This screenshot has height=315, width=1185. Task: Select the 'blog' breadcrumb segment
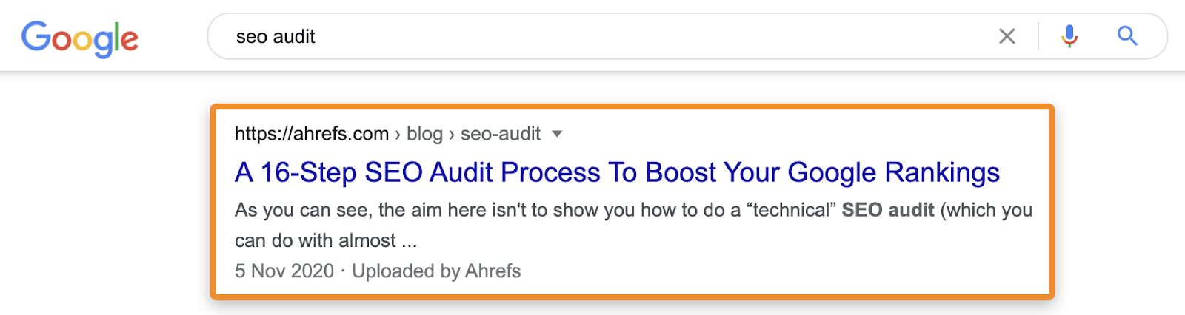[x=424, y=134]
